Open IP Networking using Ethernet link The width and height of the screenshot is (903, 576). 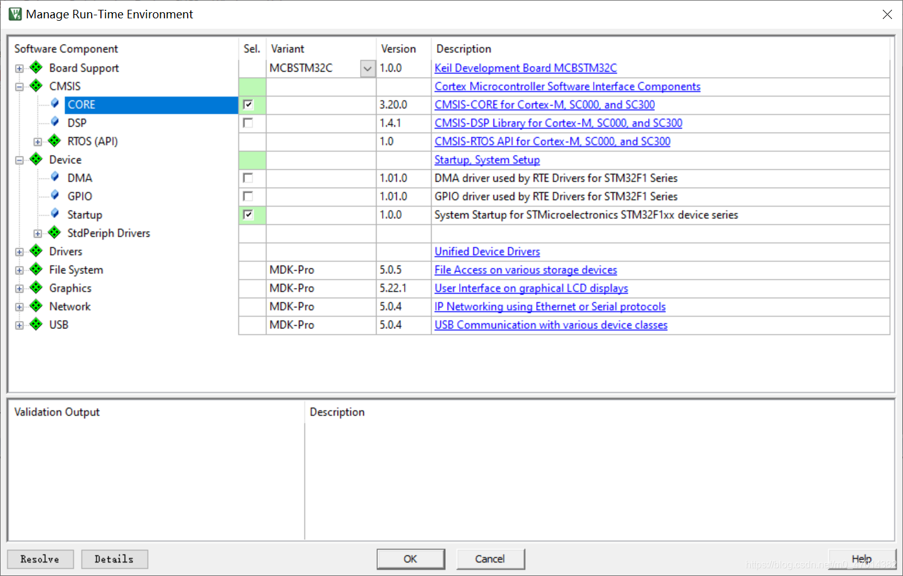coord(550,306)
